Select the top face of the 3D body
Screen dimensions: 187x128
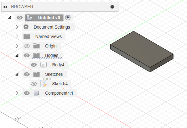(142, 49)
